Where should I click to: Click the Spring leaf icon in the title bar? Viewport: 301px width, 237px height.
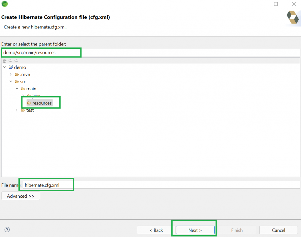(5, 4)
